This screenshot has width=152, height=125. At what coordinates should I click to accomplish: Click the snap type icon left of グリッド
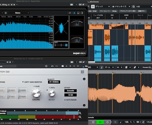point(93,7)
